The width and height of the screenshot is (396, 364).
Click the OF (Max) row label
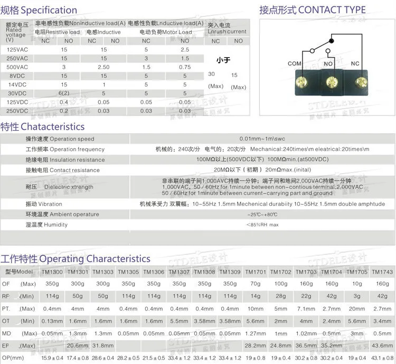19,284
